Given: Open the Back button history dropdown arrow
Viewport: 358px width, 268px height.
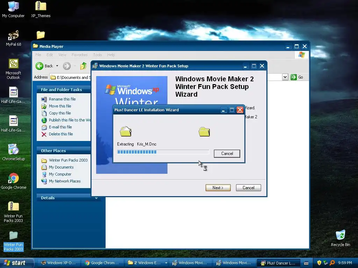Looking at the screenshot, I should (57, 66).
